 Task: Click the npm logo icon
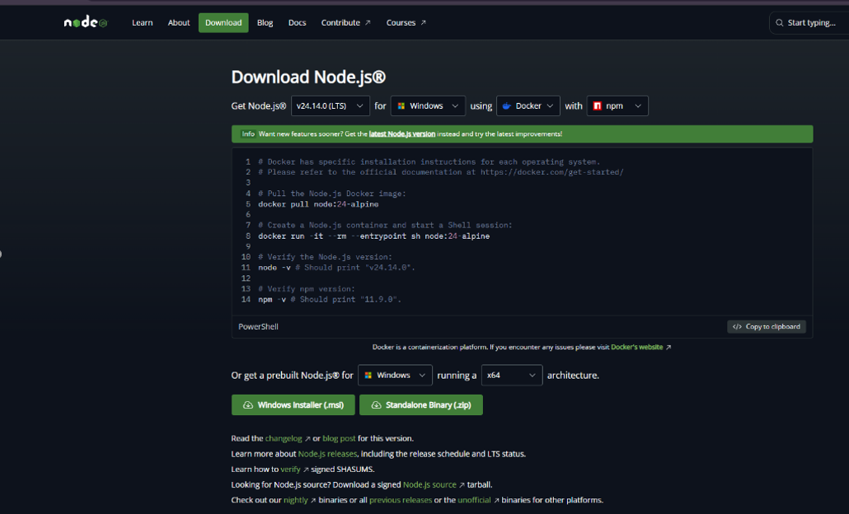pyautogui.click(x=598, y=106)
